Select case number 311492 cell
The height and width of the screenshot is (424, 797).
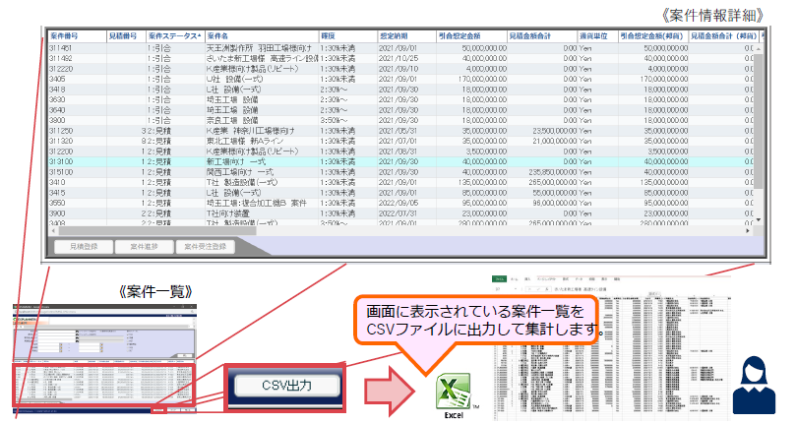point(77,58)
